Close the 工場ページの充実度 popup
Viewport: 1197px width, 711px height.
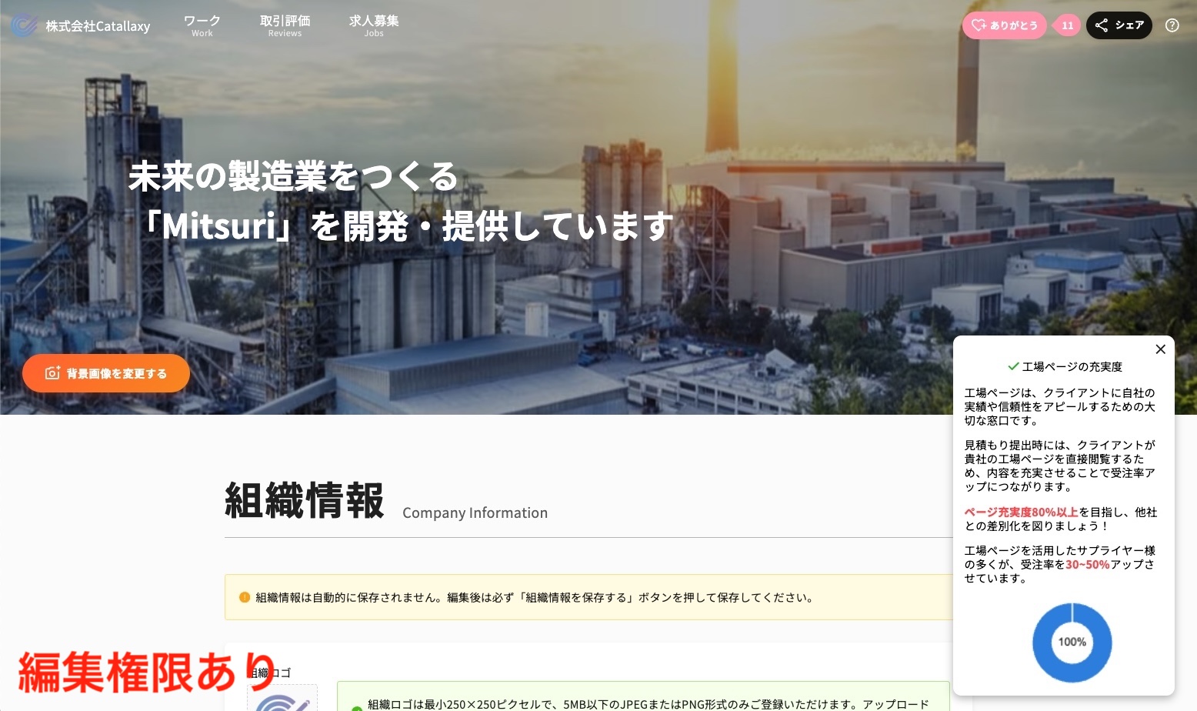[x=1160, y=349]
